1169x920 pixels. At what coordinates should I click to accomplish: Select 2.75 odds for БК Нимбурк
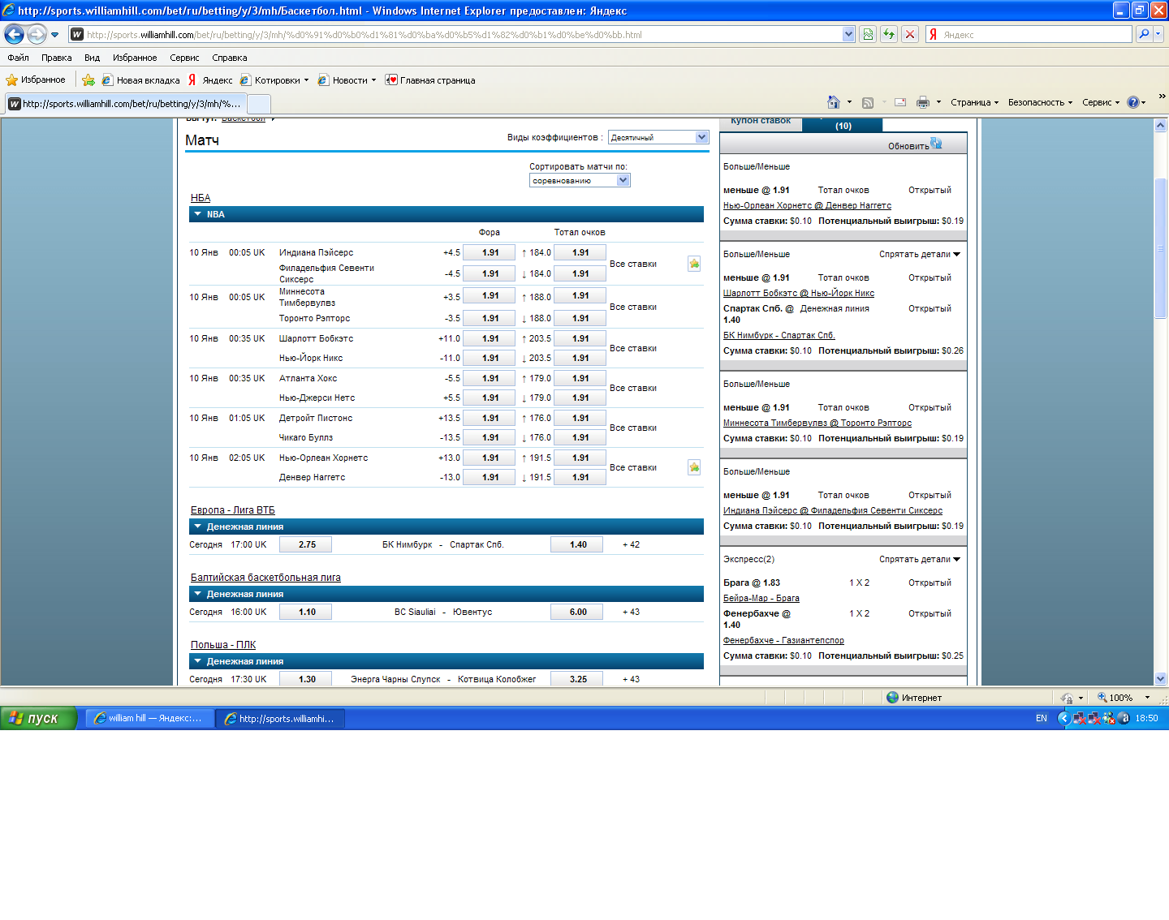[306, 545]
